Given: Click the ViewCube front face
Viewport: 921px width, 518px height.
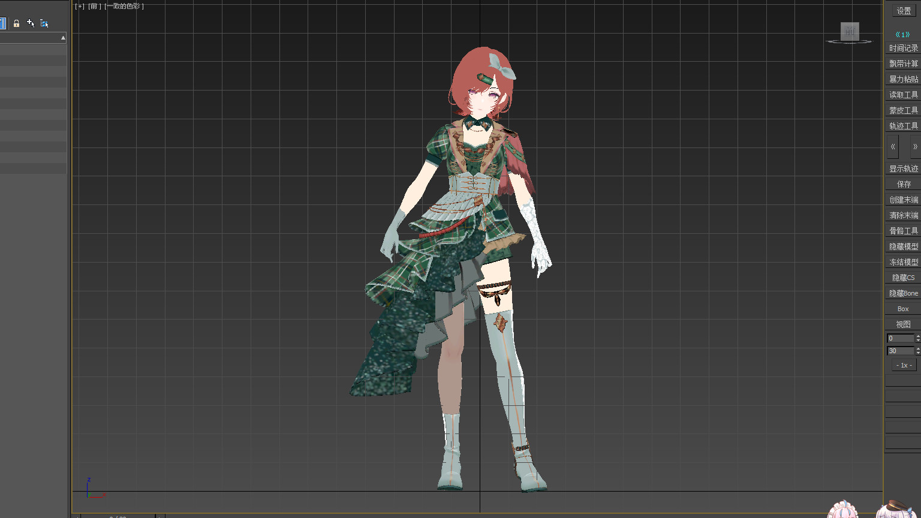Looking at the screenshot, I should point(850,32).
